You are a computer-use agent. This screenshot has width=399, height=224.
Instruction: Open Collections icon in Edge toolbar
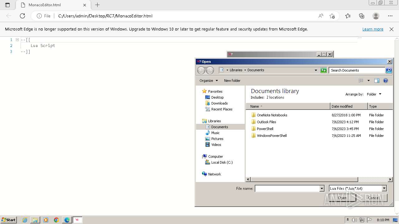tap(362, 16)
